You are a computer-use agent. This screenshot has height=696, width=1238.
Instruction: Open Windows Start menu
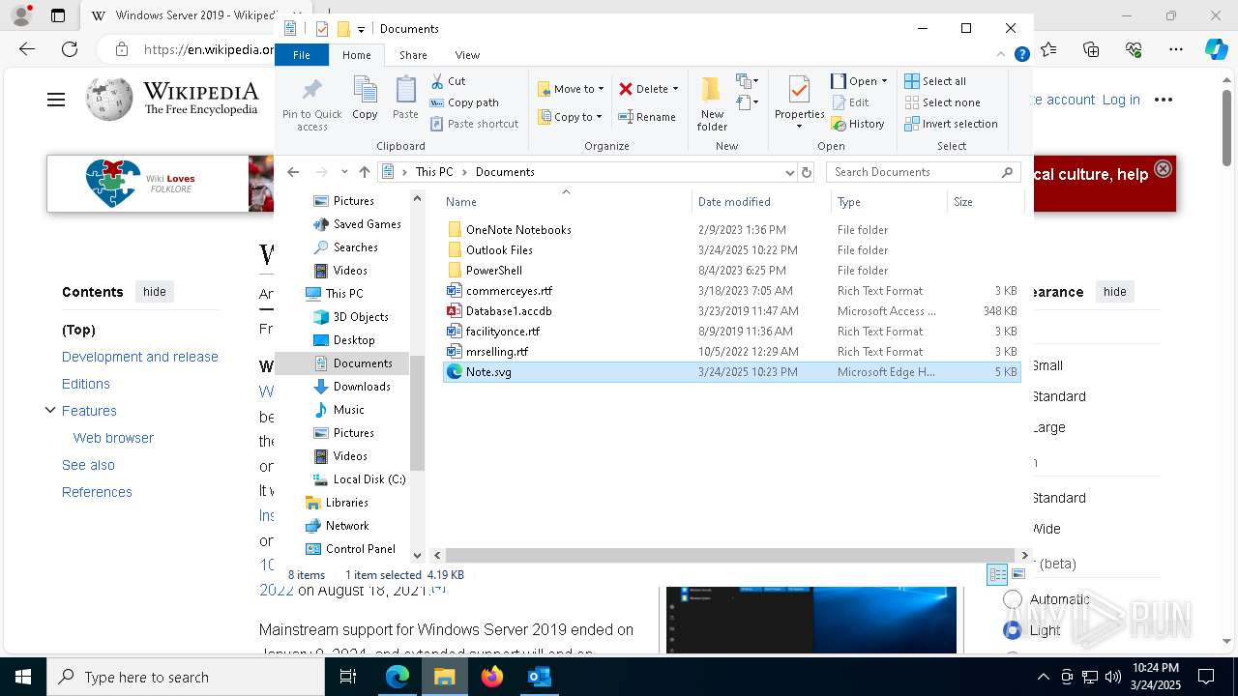tap(23, 677)
